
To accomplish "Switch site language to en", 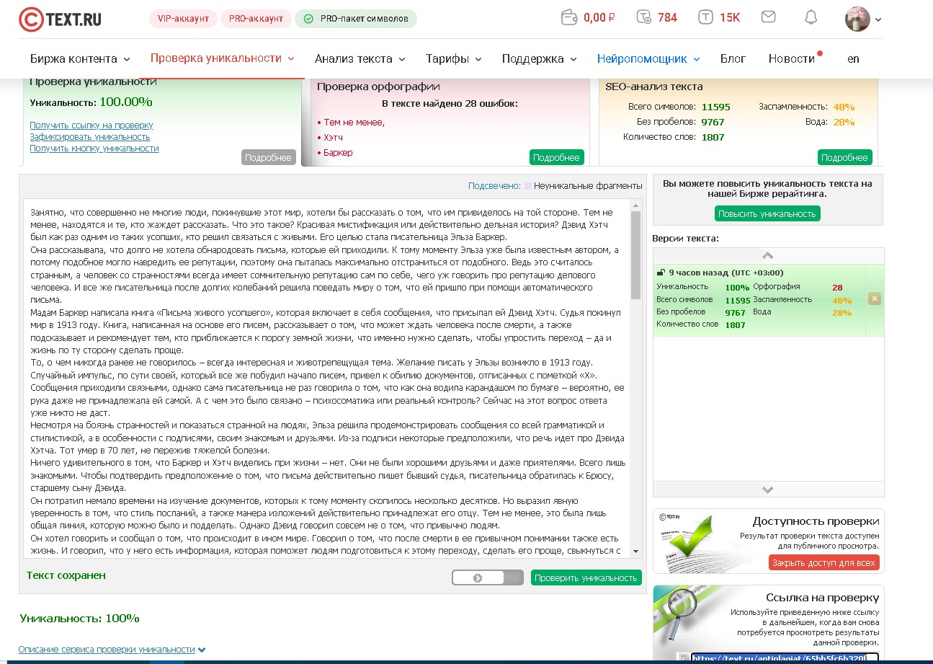I will [x=853, y=59].
